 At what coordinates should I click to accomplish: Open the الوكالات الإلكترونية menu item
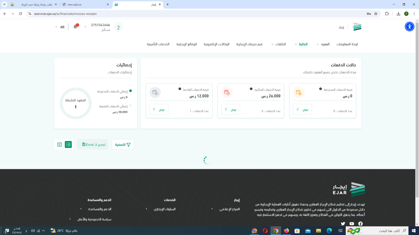pyautogui.click(x=216, y=44)
